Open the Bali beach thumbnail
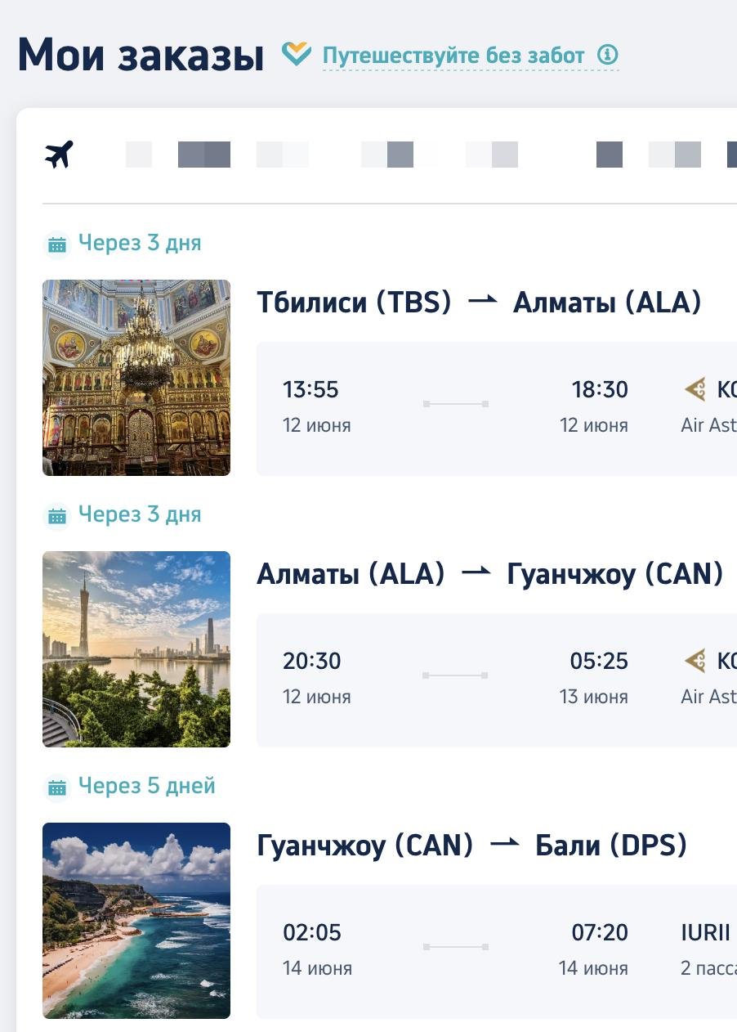The width and height of the screenshot is (737, 1032). [x=136, y=921]
